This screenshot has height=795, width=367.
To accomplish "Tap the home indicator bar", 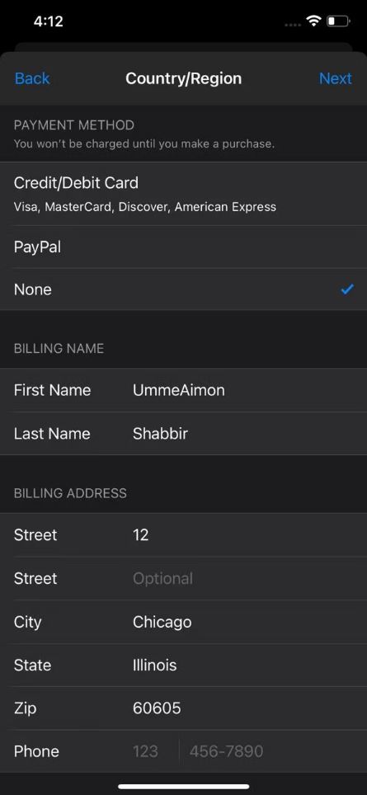I will tap(183, 787).
